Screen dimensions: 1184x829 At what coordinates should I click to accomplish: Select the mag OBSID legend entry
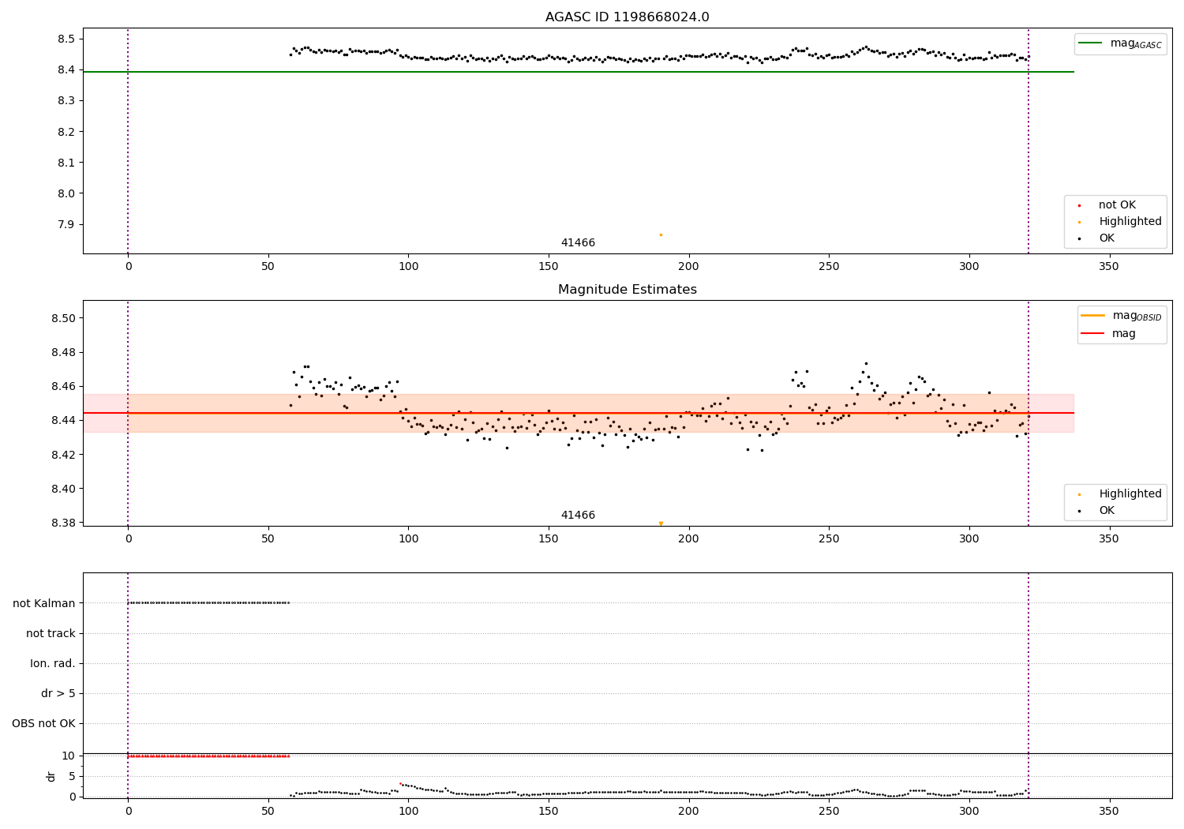(1122, 316)
